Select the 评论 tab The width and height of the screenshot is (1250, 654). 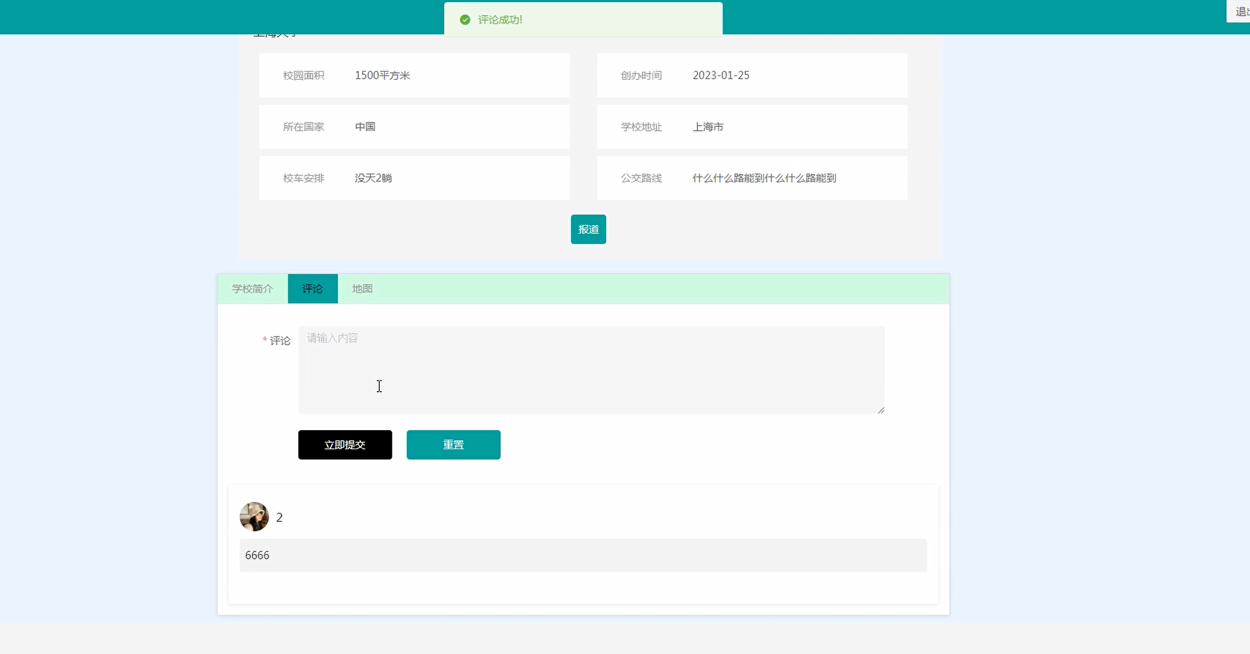click(x=312, y=289)
